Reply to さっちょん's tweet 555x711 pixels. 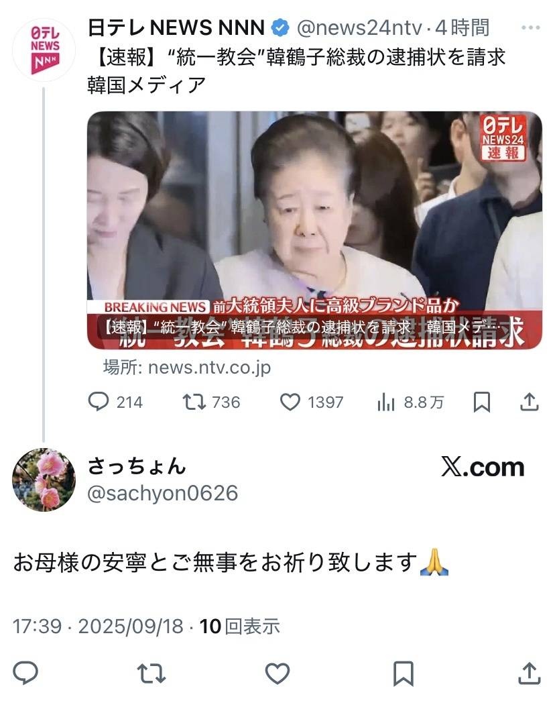[x=25, y=673]
